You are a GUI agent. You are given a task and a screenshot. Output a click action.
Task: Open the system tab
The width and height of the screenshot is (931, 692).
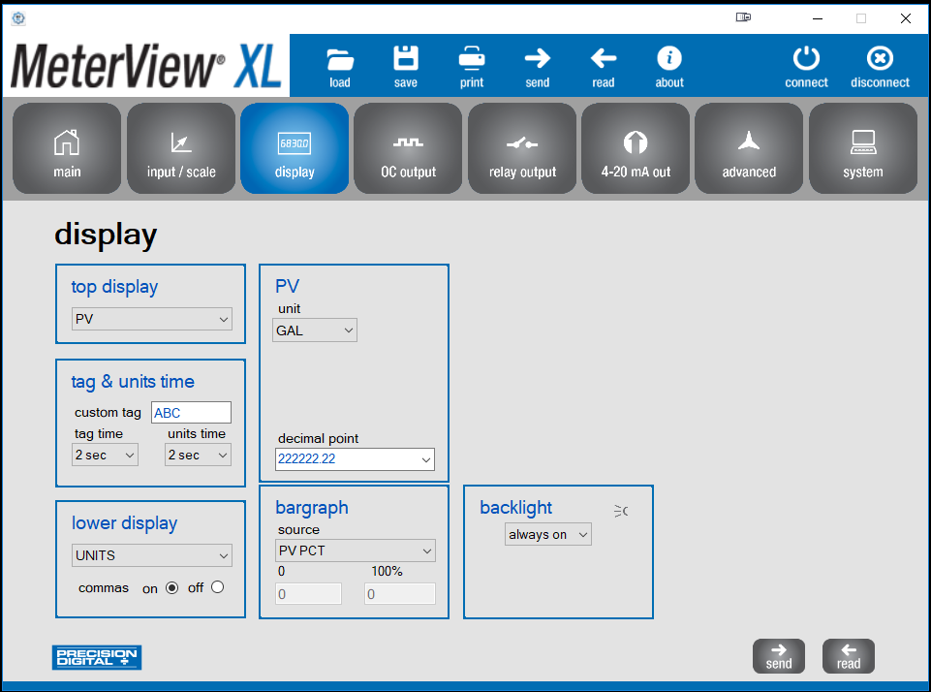pos(863,148)
